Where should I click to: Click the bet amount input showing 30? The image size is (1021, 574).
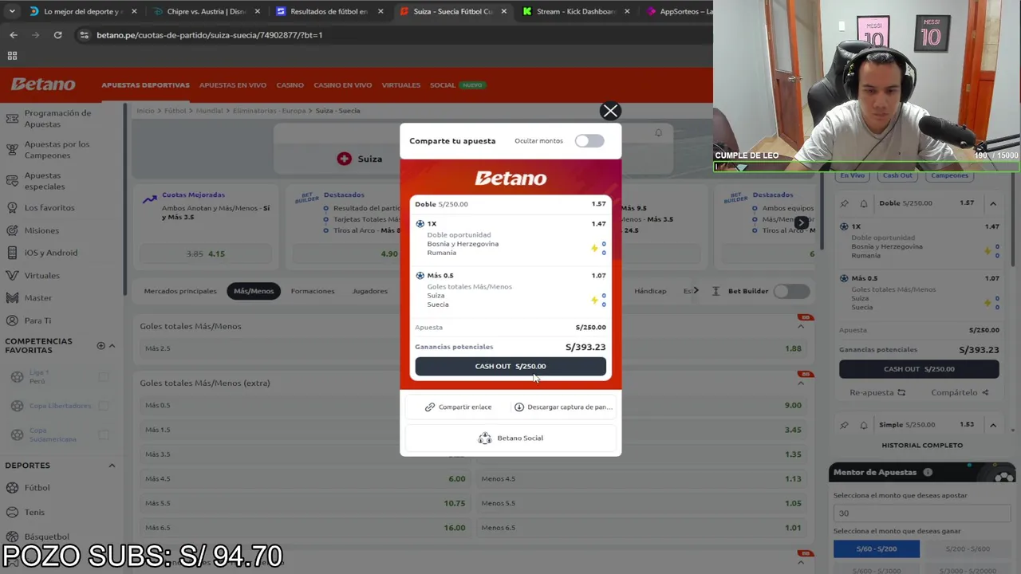pyautogui.click(x=922, y=513)
